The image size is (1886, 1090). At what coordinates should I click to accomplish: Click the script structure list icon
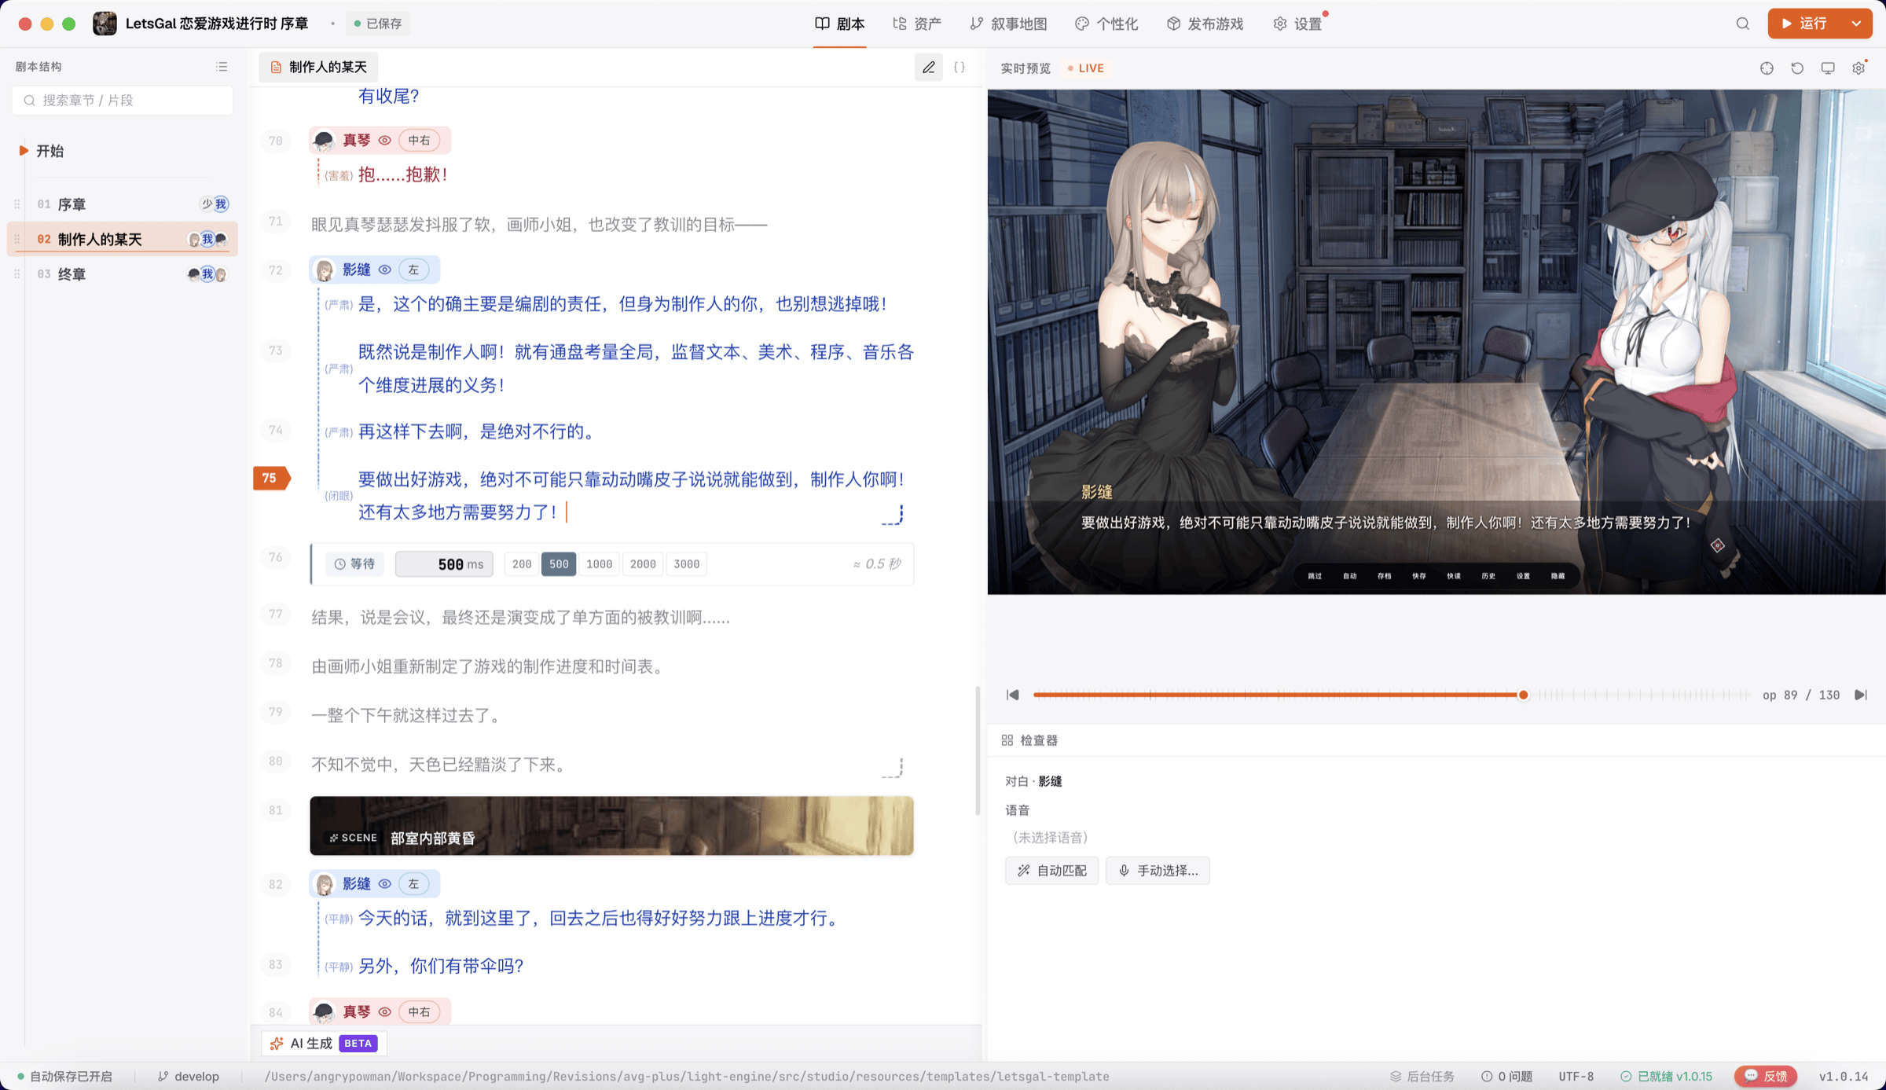coord(222,67)
